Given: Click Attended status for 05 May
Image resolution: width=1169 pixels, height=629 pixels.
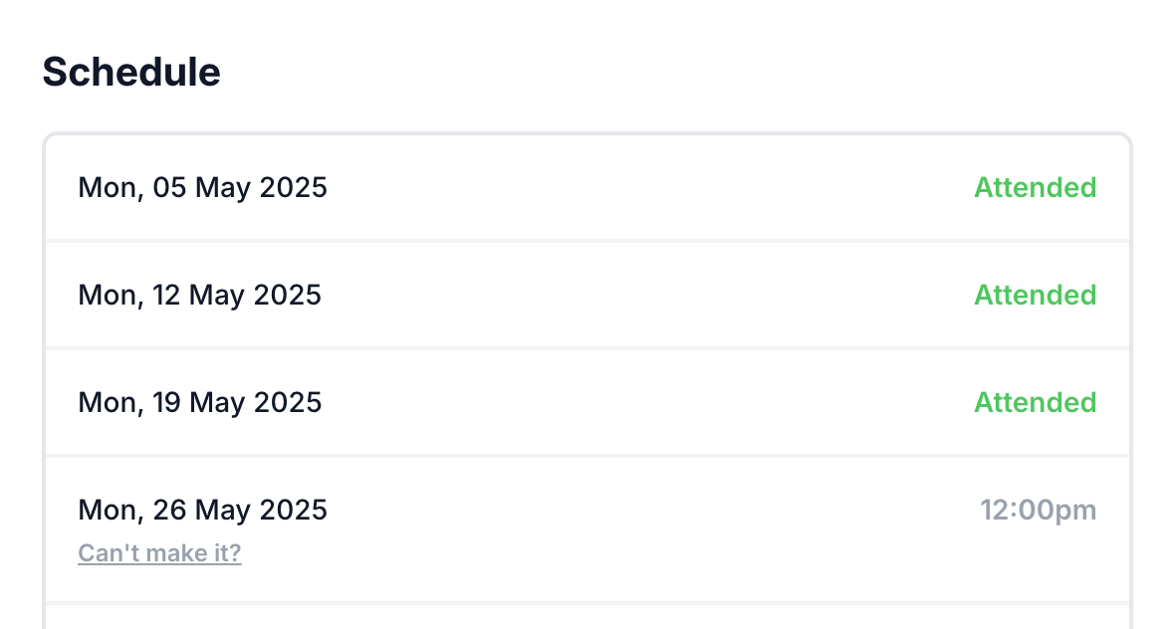Looking at the screenshot, I should 1035,187.
